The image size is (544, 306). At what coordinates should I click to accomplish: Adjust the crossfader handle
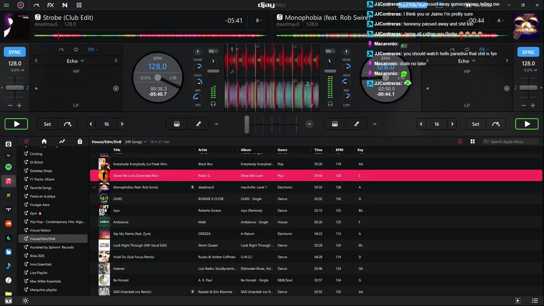tap(247, 124)
